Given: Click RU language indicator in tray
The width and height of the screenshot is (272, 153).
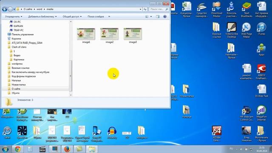Looking at the screenshot, I should click(231, 149).
